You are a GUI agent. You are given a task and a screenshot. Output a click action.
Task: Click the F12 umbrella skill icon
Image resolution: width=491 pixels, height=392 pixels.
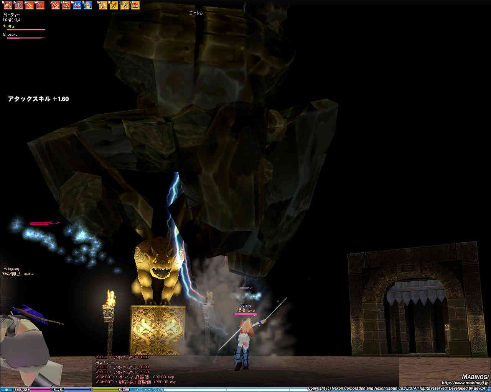tap(135, 5)
